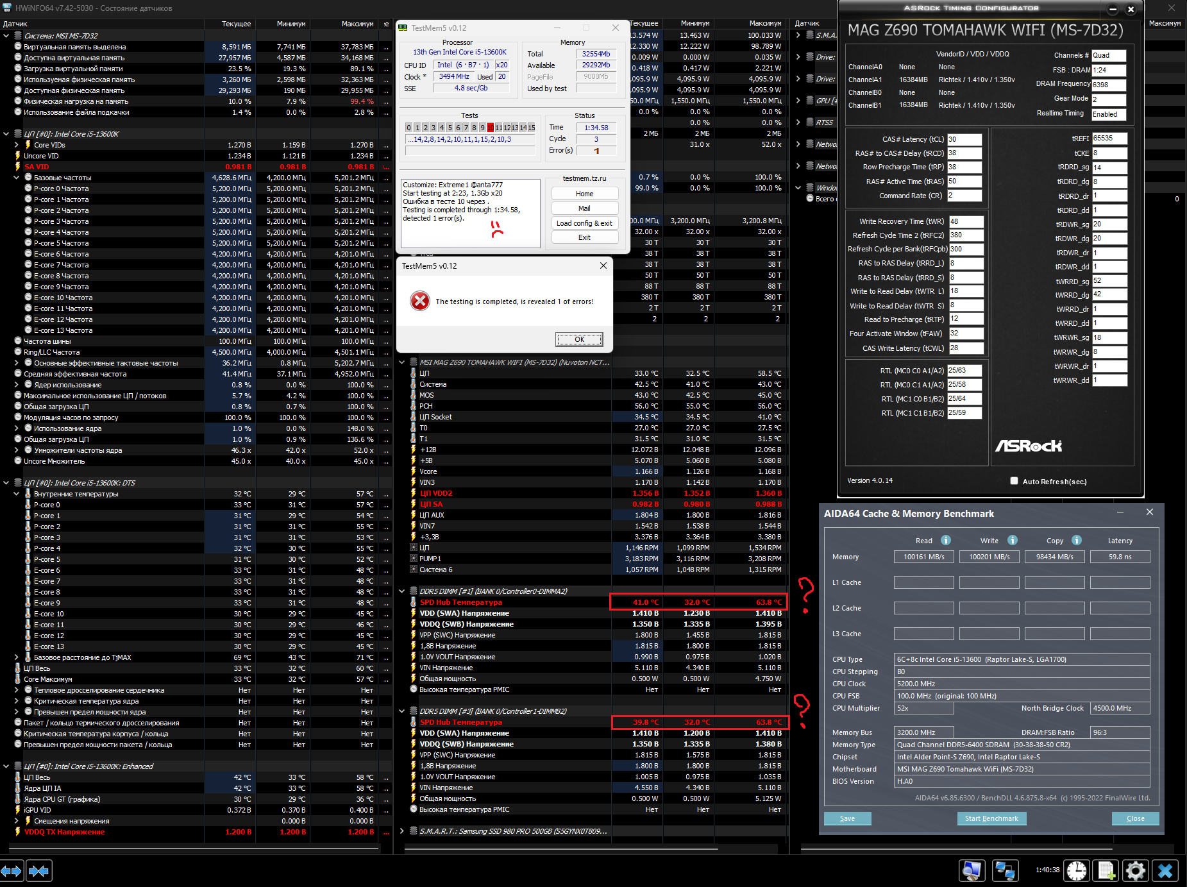Click the DRAM Frequency value field
This screenshot has width=1187, height=887.
coord(1109,85)
